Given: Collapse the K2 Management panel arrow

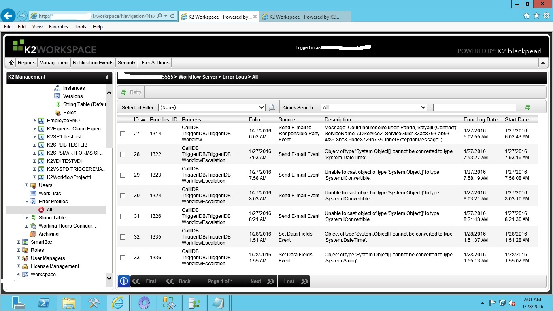Looking at the screenshot, I should [106, 77].
